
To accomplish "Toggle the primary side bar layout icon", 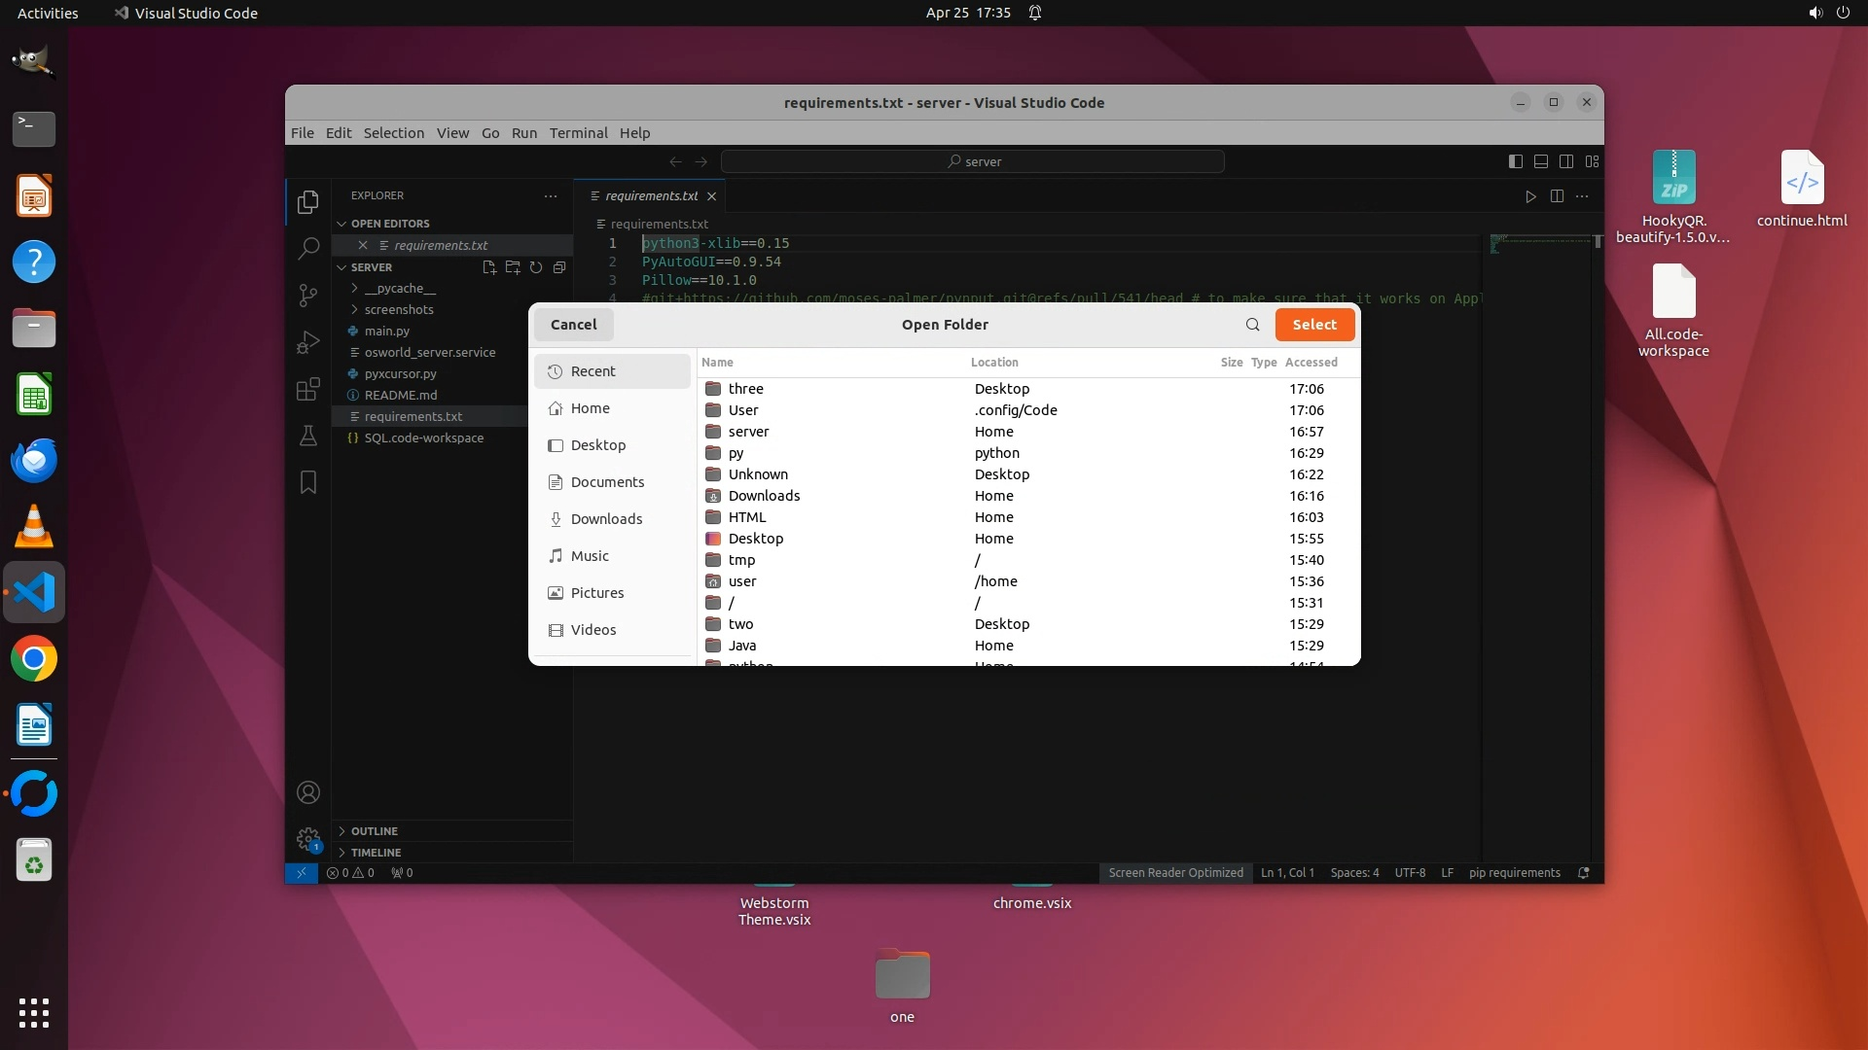I will tap(1515, 161).
